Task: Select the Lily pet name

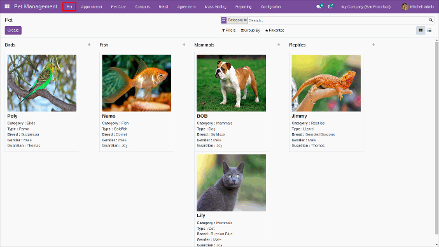Action: 201,215
